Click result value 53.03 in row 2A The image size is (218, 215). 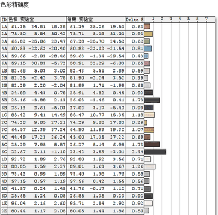click(x=117, y=34)
